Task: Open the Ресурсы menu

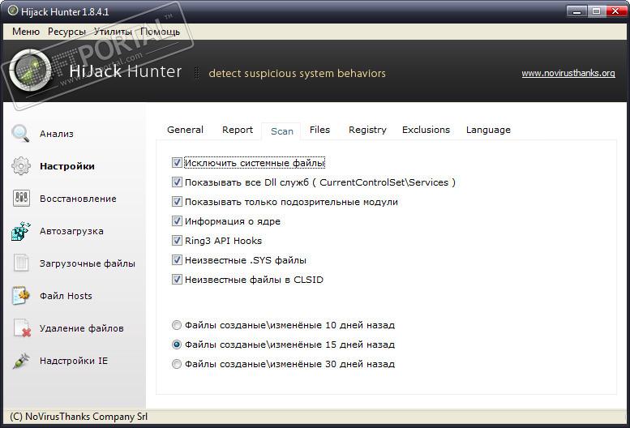Action: click(66, 32)
